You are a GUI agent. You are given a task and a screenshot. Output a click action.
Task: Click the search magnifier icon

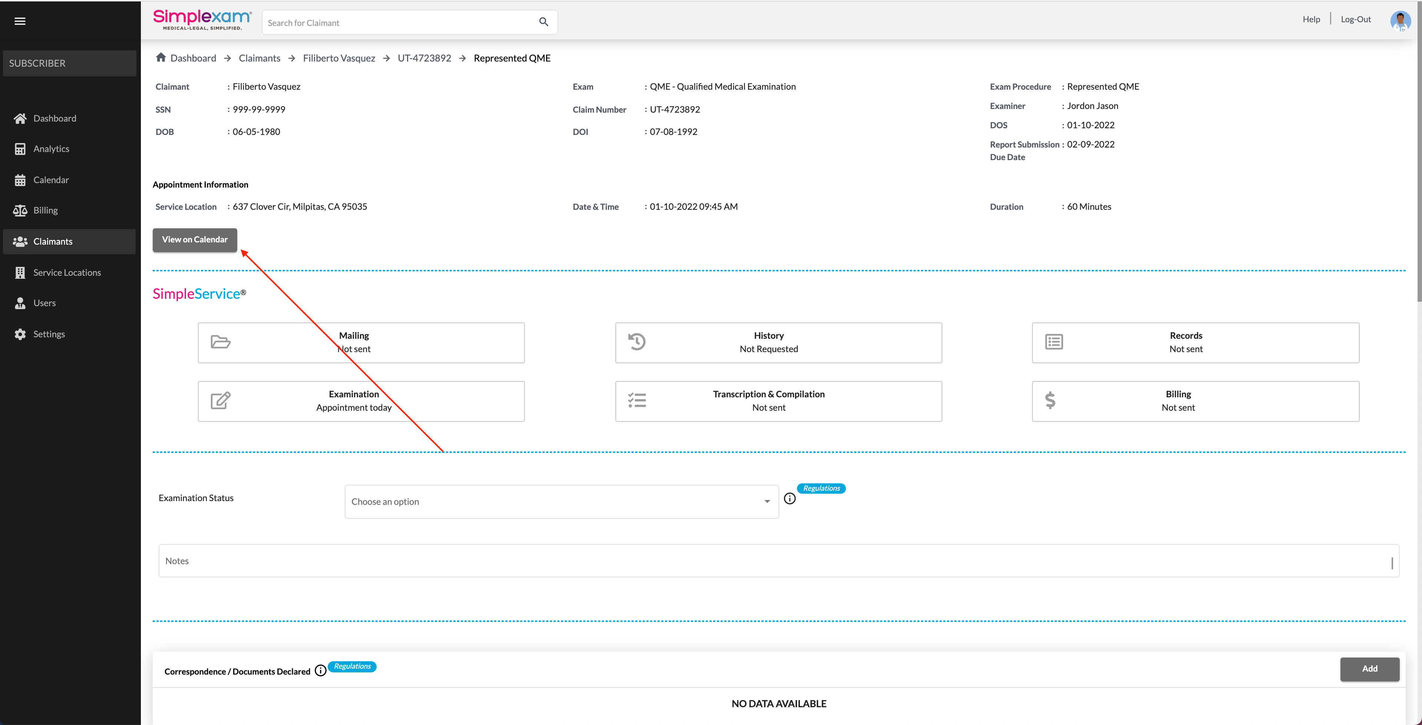(x=543, y=22)
